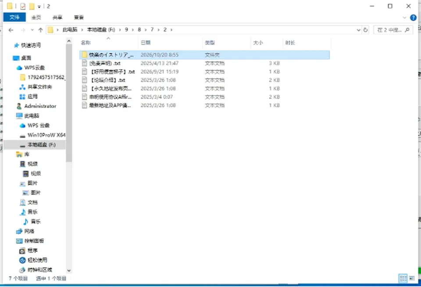Select the file named 【好用便宜梯子】.txt
Image resolution: width=421 pixels, height=287 pixels.
click(112, 72)
